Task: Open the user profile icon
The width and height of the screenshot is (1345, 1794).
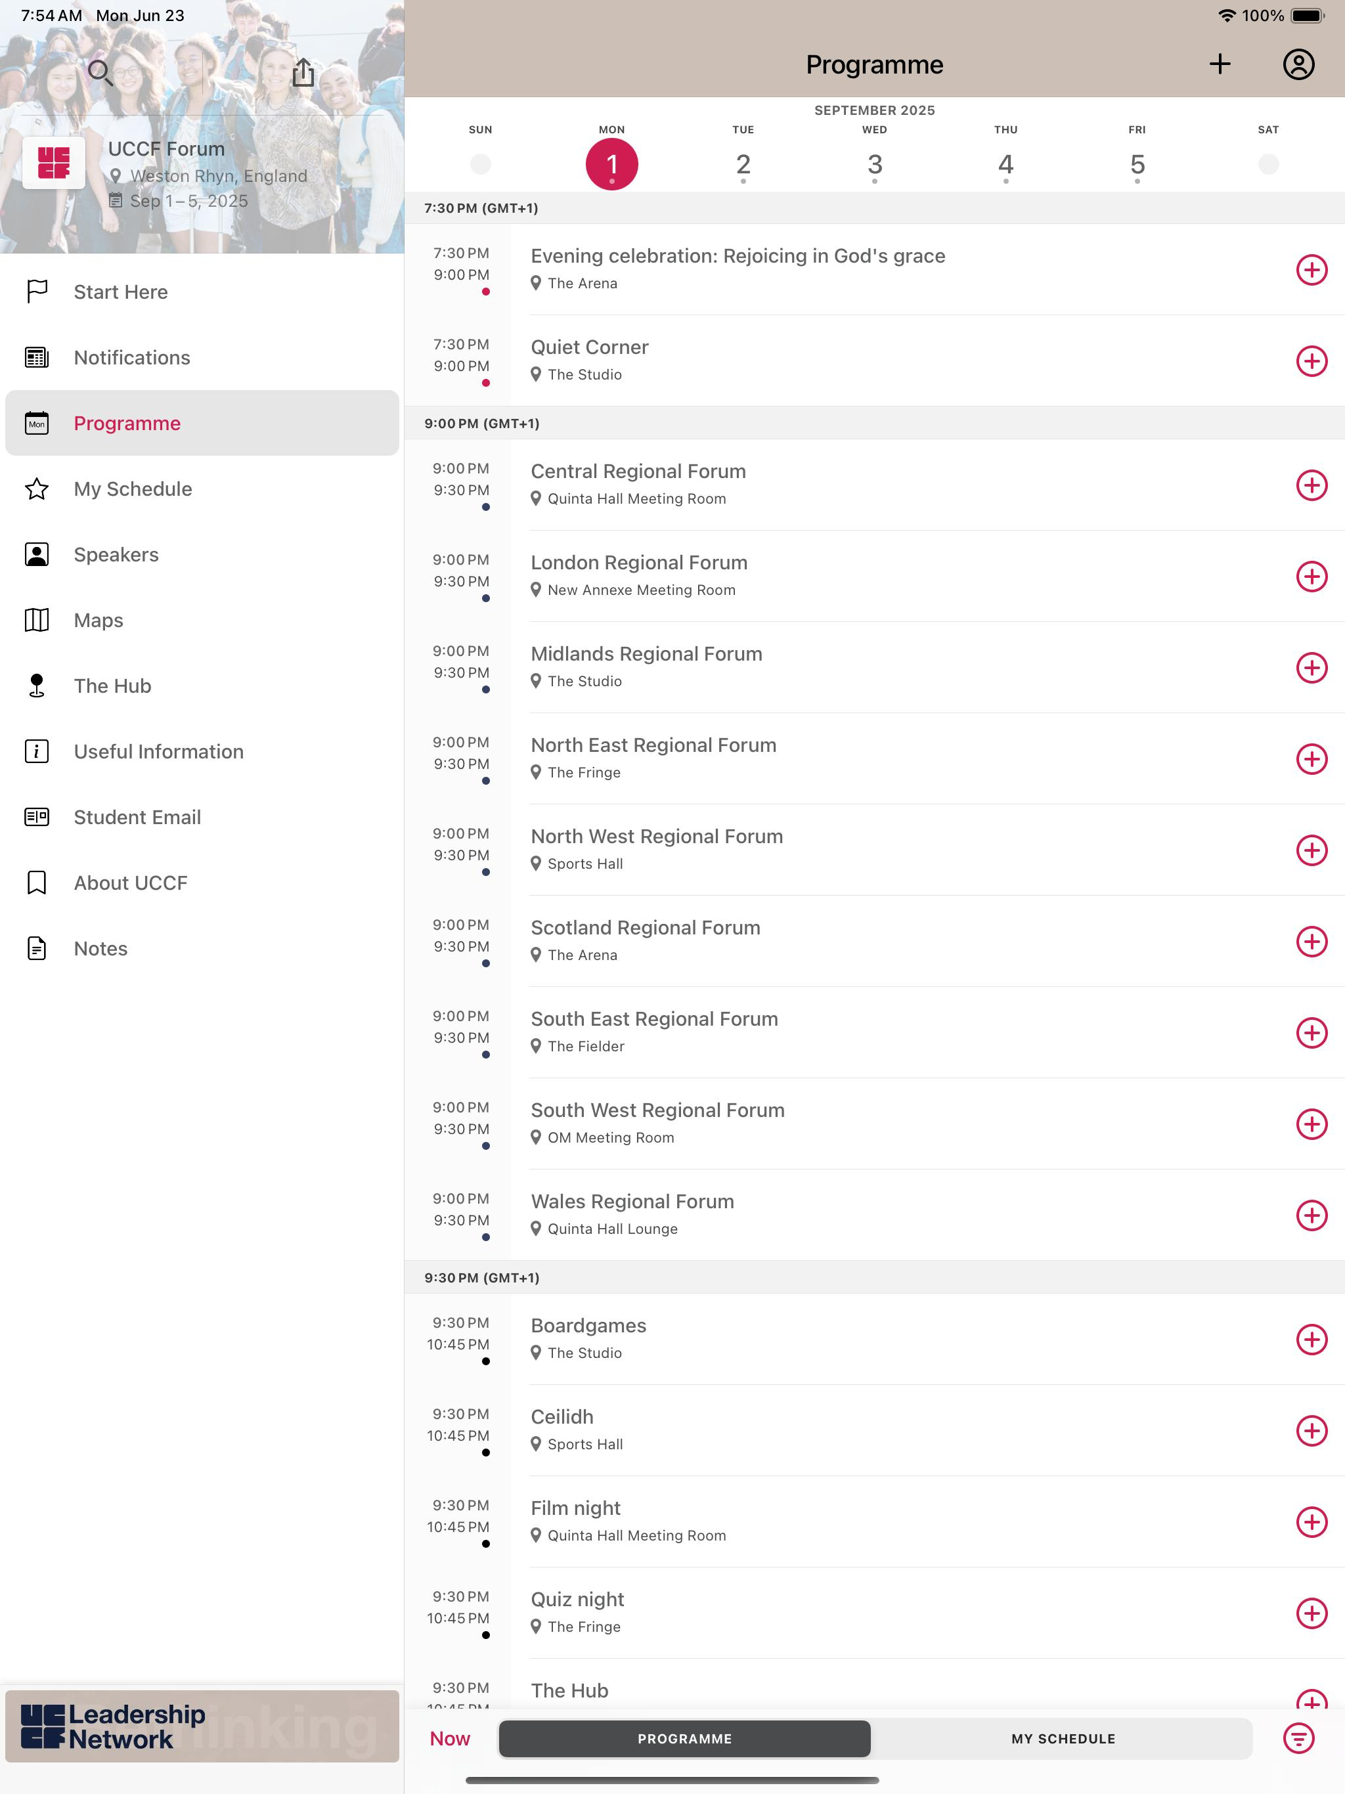Action: click(x=1298, y=64)
